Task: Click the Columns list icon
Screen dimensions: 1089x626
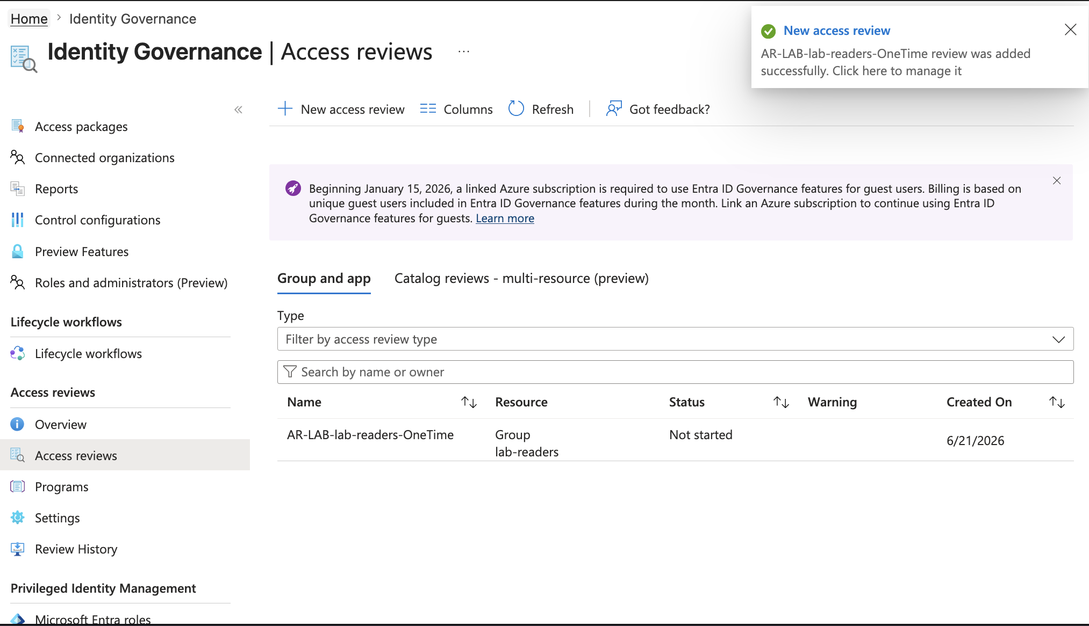Action: [428, 109]
